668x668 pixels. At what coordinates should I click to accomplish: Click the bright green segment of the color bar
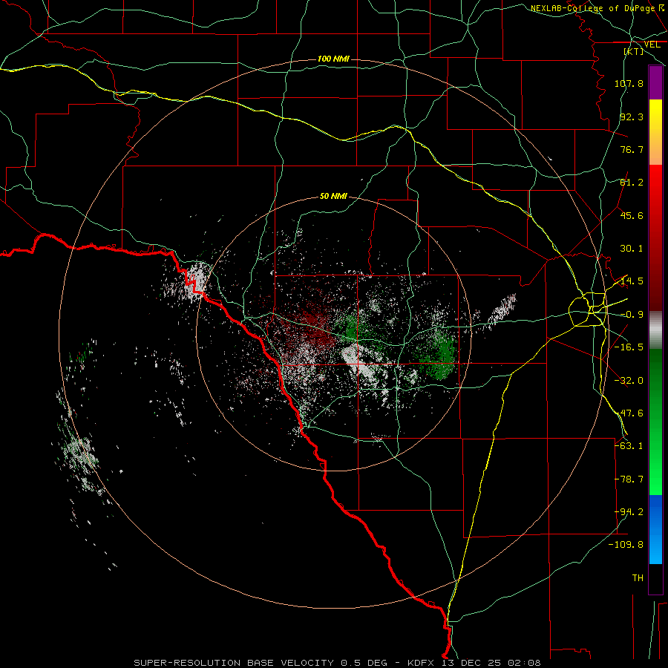(x=655, y=422)
